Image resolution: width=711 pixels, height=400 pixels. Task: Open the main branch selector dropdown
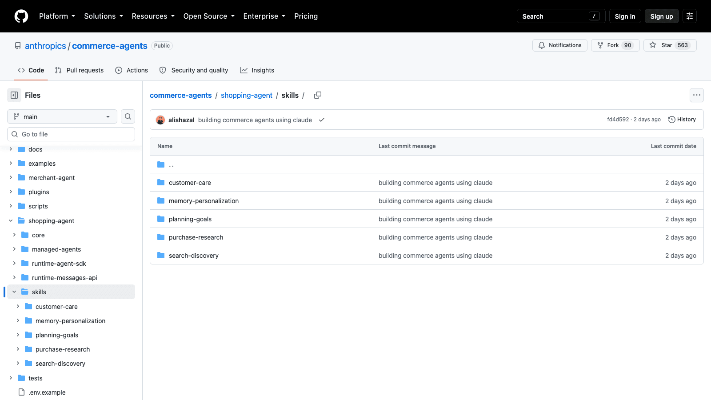coord(62,116)
